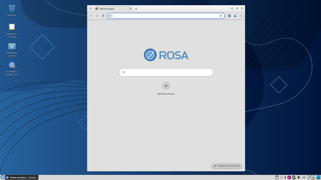The width and height of the screenshot is (321, 180).
Task: Open the Bluetooth tray icon
Action: coord(285,177)
